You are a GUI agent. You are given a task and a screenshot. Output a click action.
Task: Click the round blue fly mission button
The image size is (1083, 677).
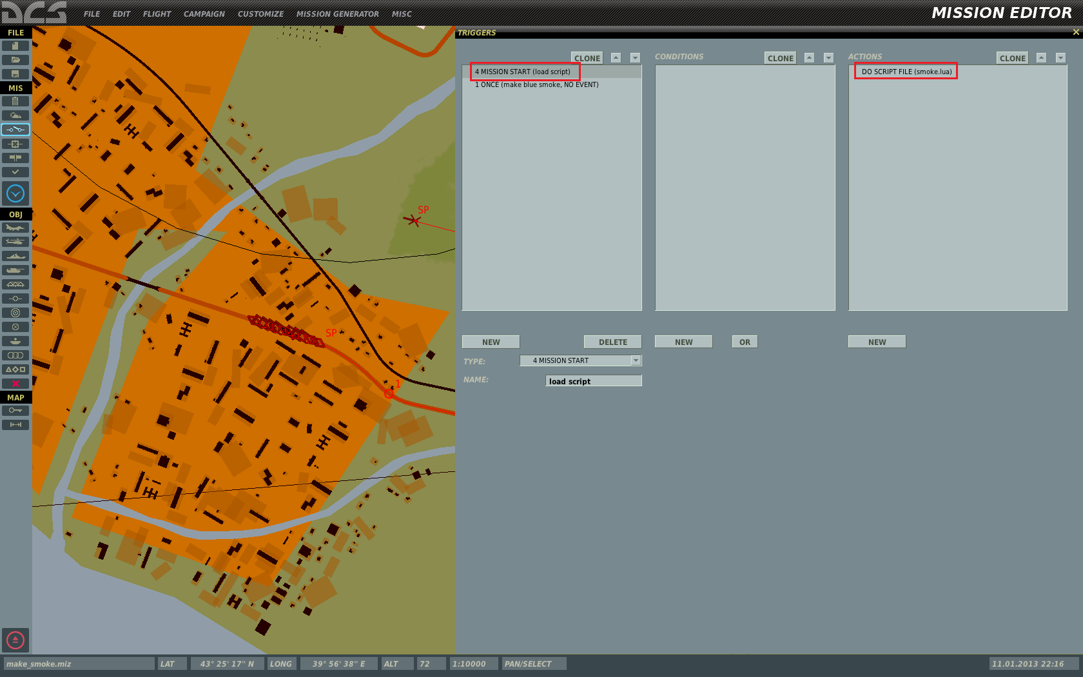coord(15,193)
